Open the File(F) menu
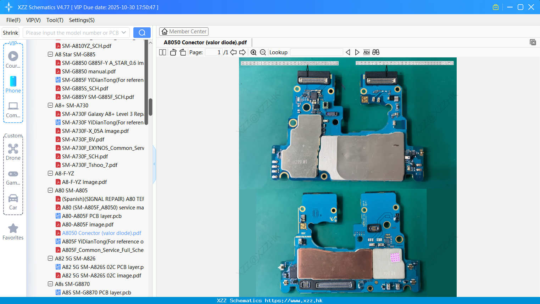Image resolution: width=540 pixels, height=304 pixels. [13, 20]
